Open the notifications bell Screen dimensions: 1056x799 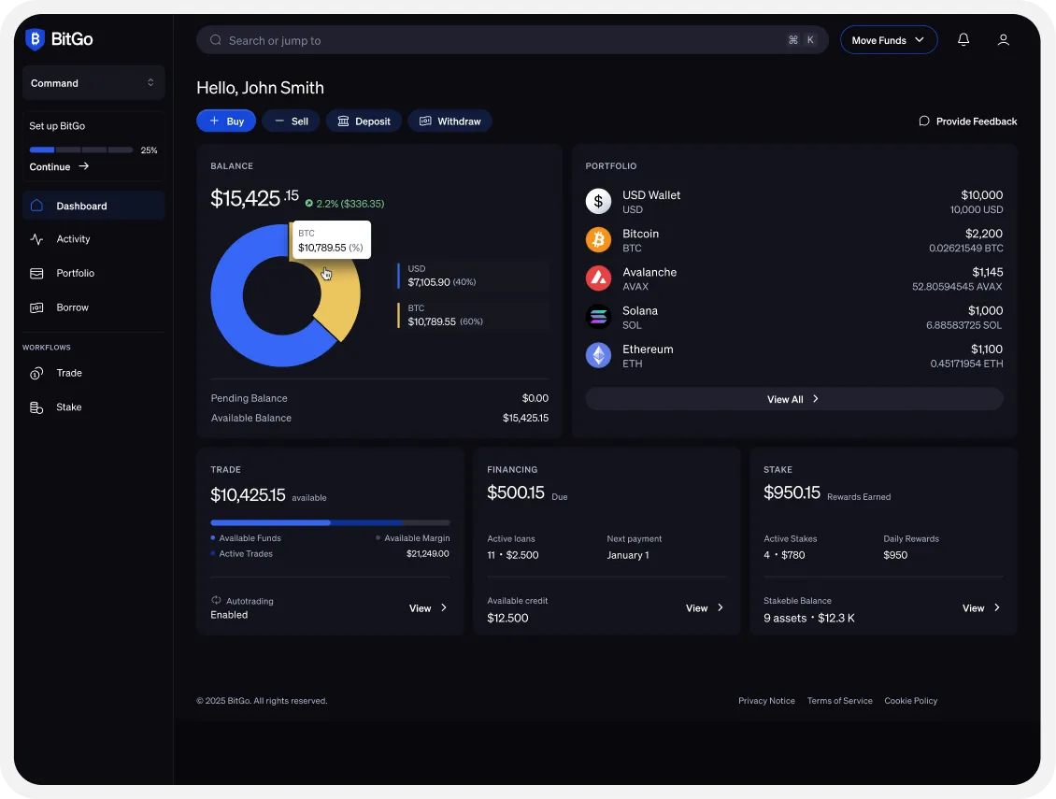pyautogui.click(x=963, y=40)
